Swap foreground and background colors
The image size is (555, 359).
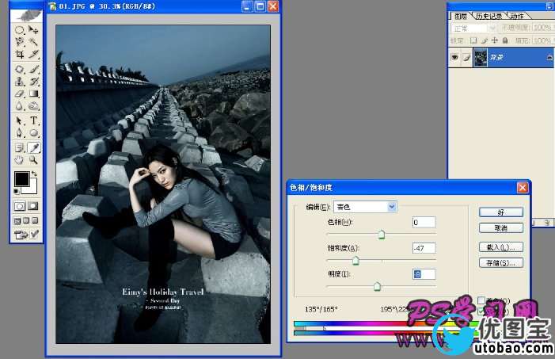[34, 174]
